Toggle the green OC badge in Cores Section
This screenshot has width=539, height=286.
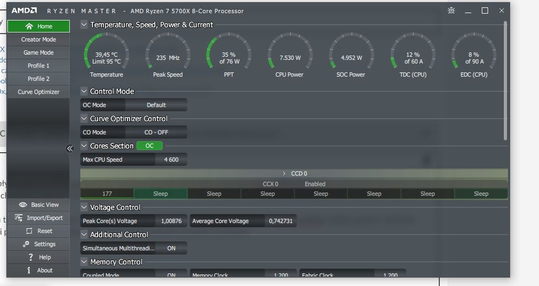tap(150, 146)
